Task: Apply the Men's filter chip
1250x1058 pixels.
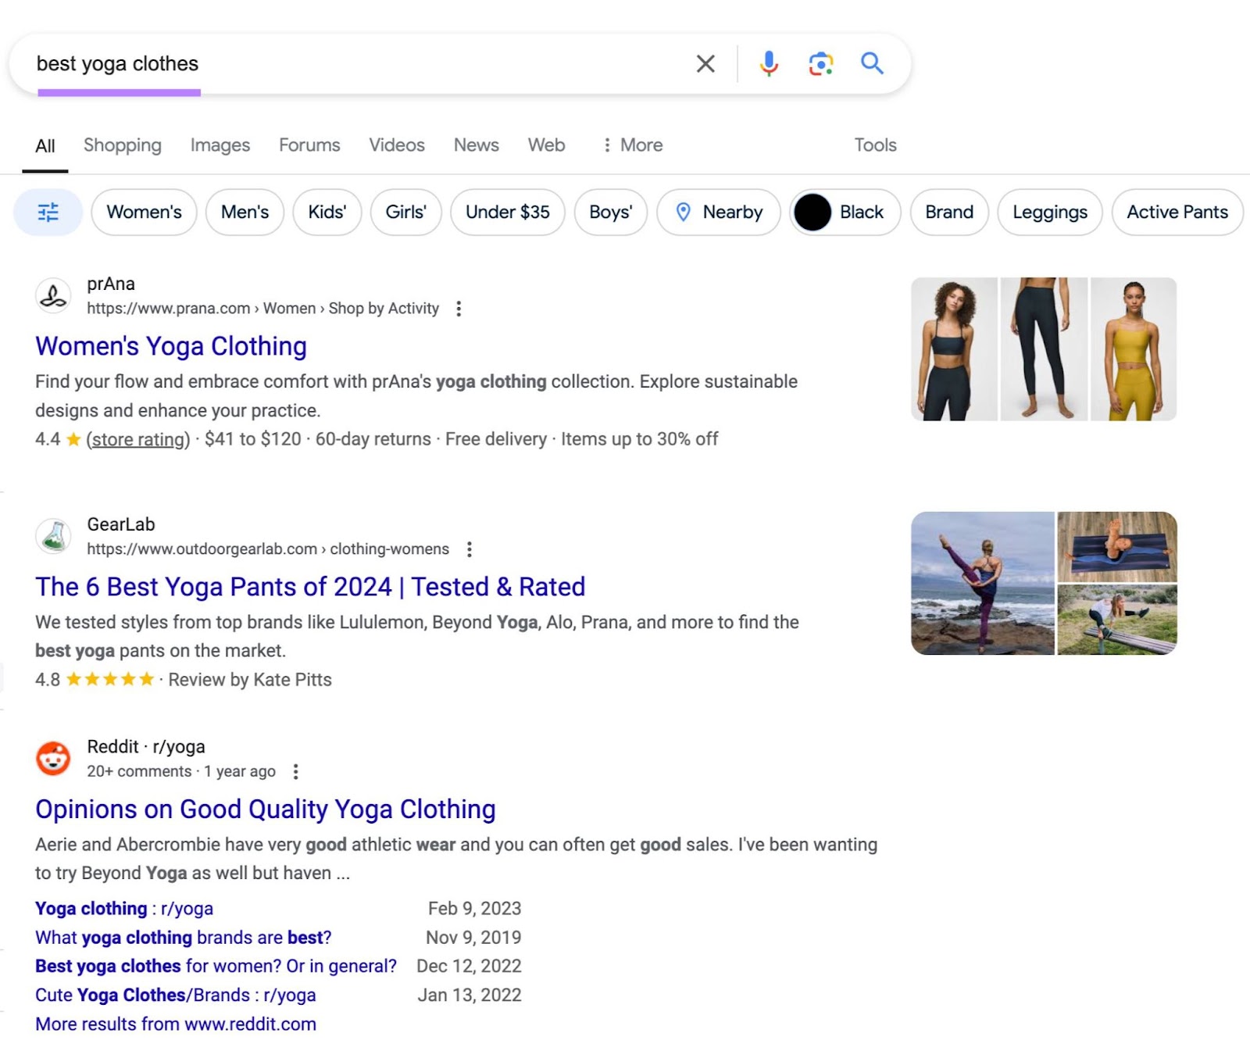Action: (245, 212)
